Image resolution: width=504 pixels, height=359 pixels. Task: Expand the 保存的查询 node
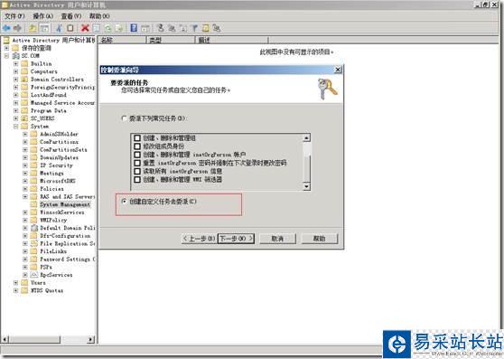6,48
